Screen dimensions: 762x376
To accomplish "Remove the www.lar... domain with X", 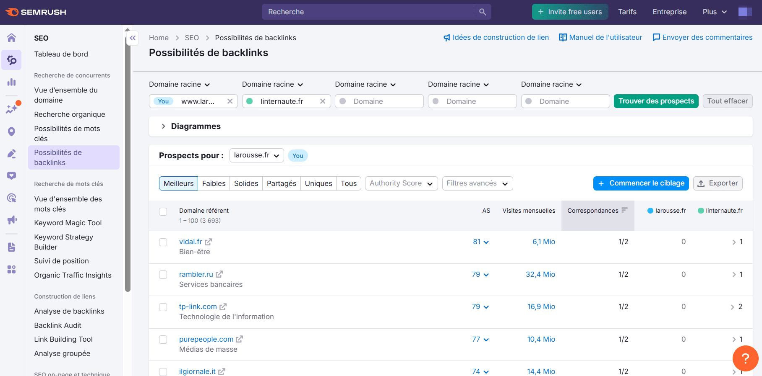I will (230, 101).
